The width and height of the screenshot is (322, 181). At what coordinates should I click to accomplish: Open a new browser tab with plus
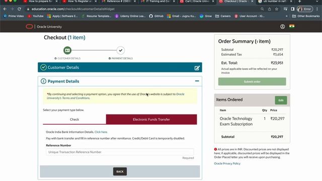(300, 2)
